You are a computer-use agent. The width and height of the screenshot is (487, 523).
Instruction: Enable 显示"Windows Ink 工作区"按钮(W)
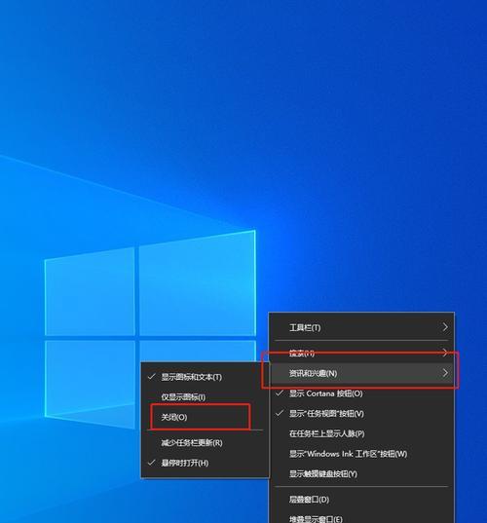coord(361,454)
